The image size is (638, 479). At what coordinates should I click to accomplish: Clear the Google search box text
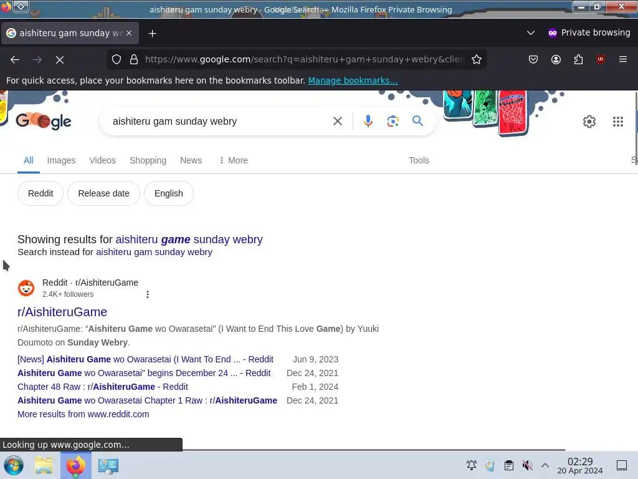tap(337, 121)
